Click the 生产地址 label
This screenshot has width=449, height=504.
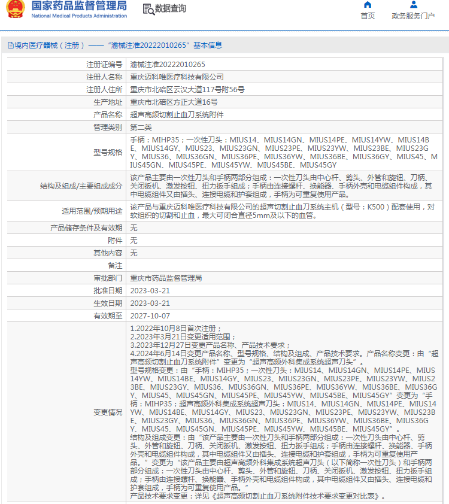[108, 102]
